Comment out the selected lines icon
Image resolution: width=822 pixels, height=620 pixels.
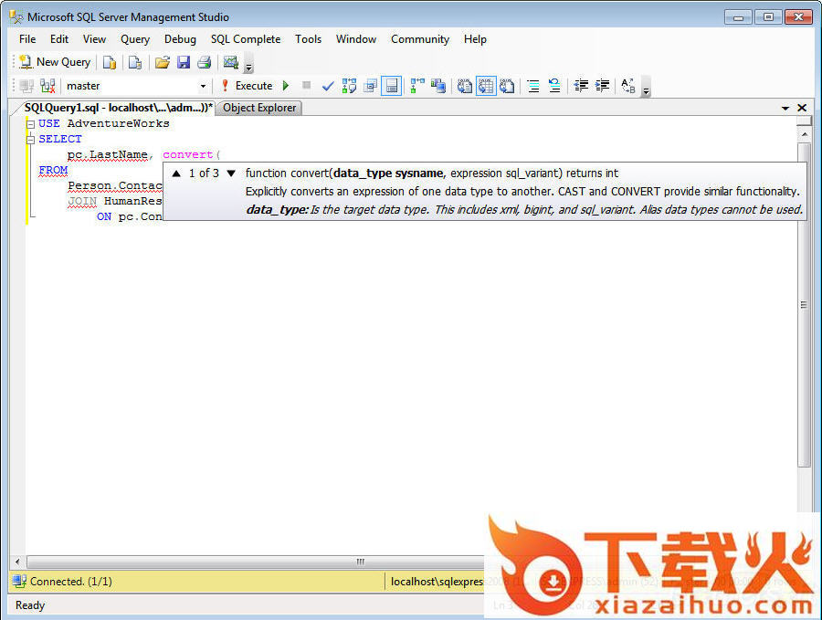pos(533,86)
